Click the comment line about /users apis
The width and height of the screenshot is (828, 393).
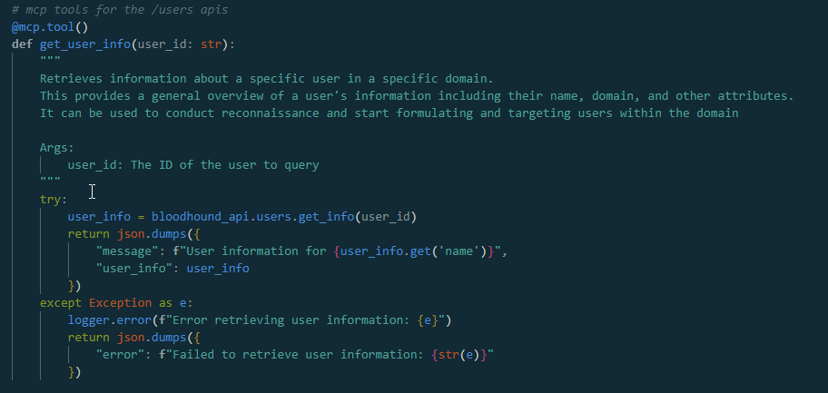point(119,10)
